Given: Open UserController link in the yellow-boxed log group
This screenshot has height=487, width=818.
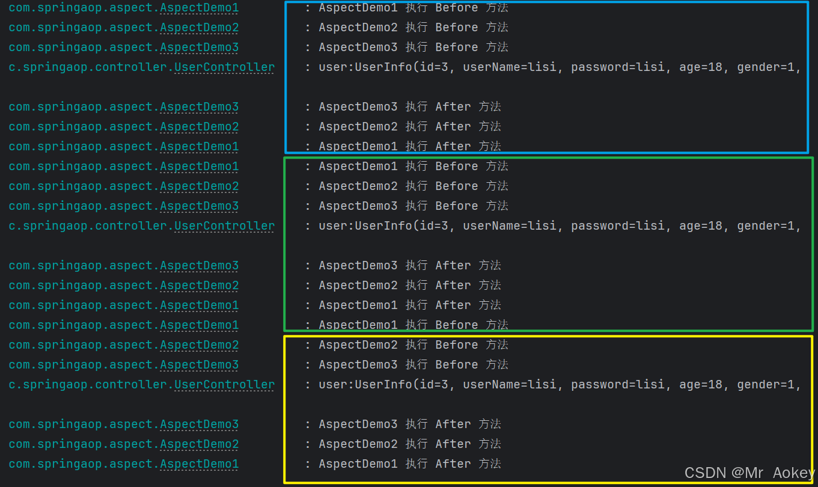Looking at the screenshot, I should click(224, 385).
